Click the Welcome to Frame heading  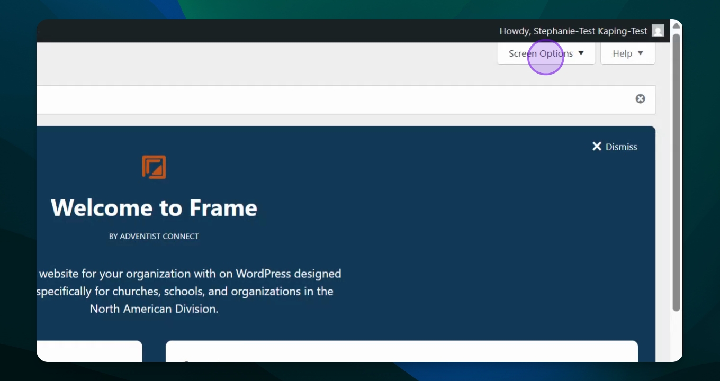(x=154, y=208)
